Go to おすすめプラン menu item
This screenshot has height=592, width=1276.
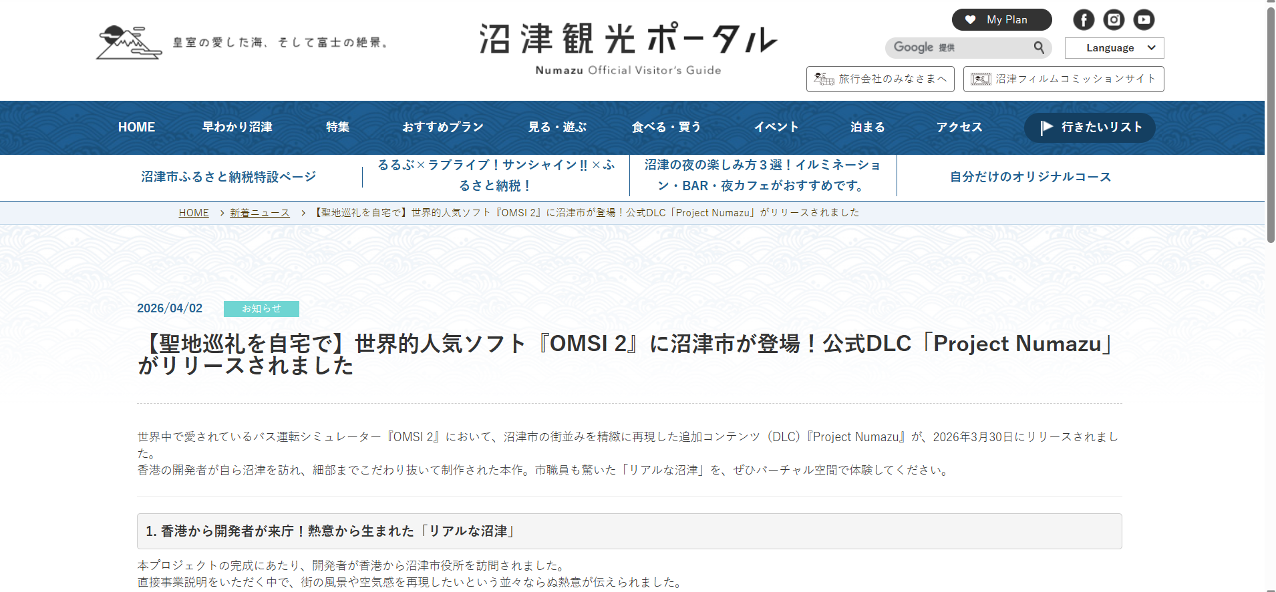point(442,127)
